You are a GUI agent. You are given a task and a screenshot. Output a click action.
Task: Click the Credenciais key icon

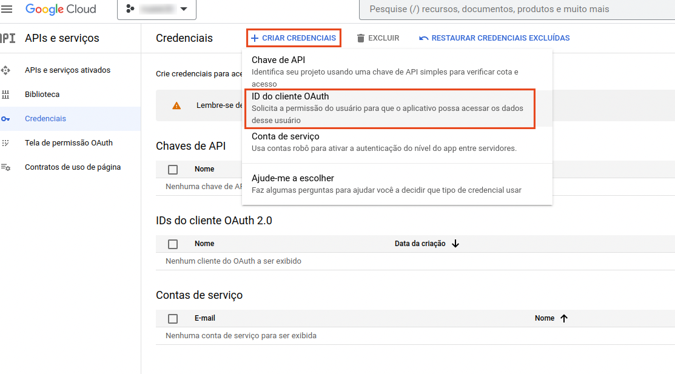pos(5,119)
